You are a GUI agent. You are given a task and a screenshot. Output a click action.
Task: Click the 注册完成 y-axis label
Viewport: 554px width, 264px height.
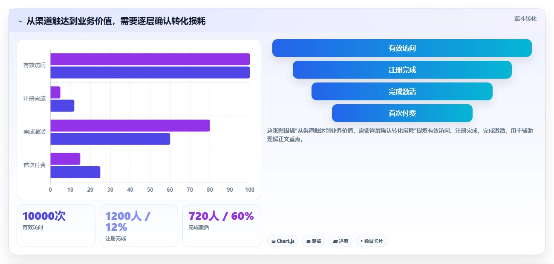click(35, 99)
